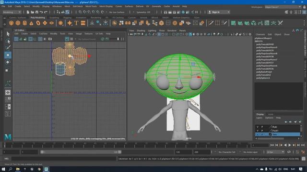Create a polygon plane from the shelf
Image resolution: width=307 pixels, height=172 pixels.
[45, 23]
